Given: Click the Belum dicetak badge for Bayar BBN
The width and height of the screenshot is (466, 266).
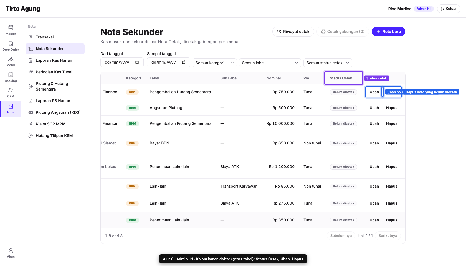Looking at the screenshot, I should (343, 143).
